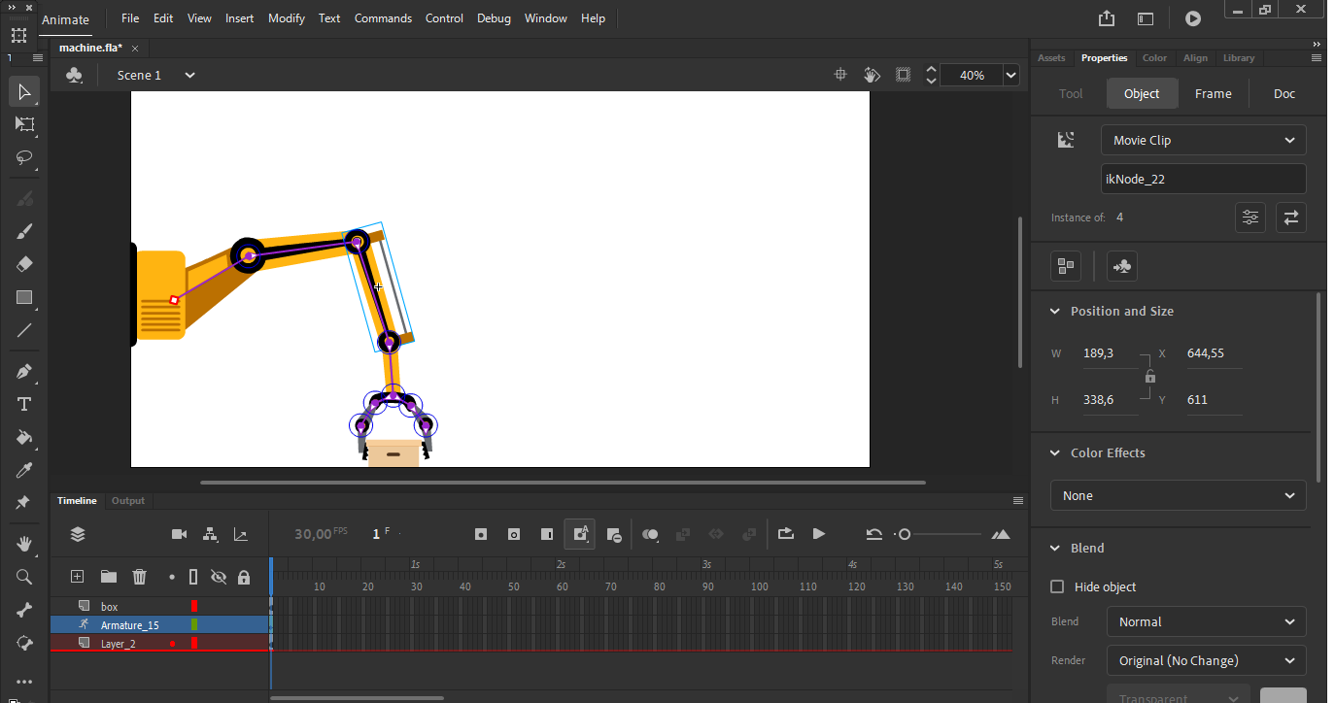1335x703 pixels.
Task: Pick the Eraser tool
Action: [x=23, y=264]
